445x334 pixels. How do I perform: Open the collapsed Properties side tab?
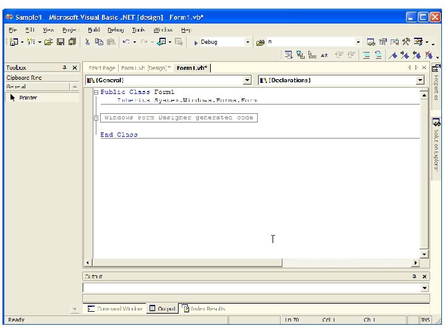(x=436, y=86)
